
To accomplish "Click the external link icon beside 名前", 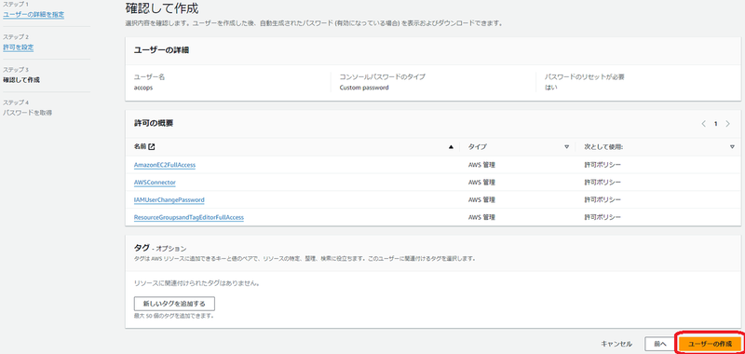I will click(152, 147).
